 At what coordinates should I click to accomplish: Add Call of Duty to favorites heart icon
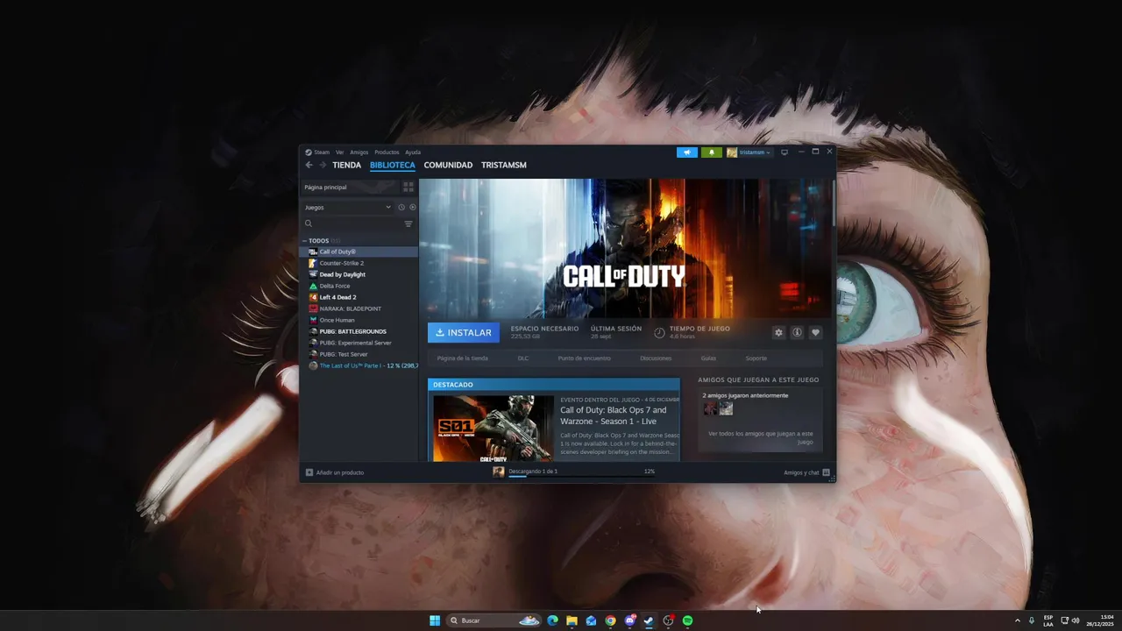tap(815, 332)
